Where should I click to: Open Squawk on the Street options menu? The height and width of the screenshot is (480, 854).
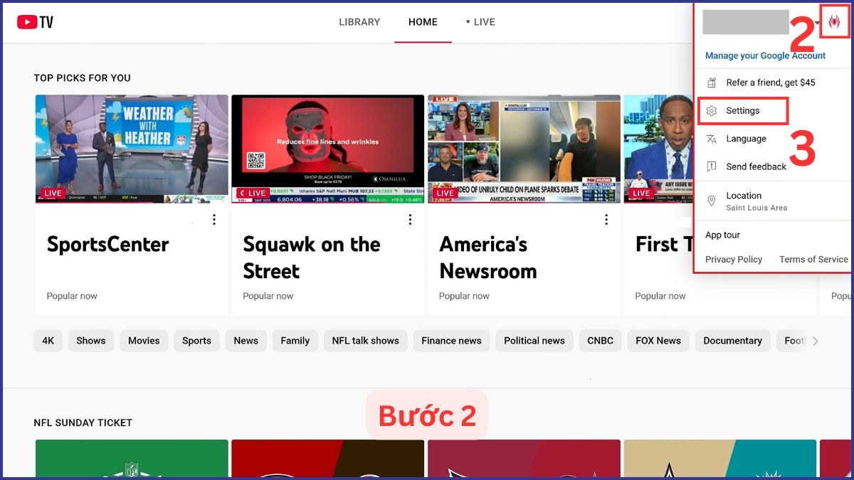(x=410, y=220)
